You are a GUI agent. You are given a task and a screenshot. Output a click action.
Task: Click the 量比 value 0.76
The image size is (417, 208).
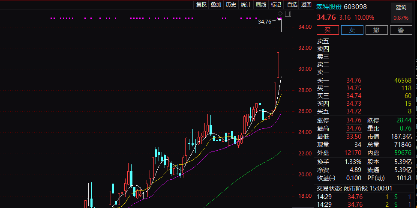pos(406,128)
